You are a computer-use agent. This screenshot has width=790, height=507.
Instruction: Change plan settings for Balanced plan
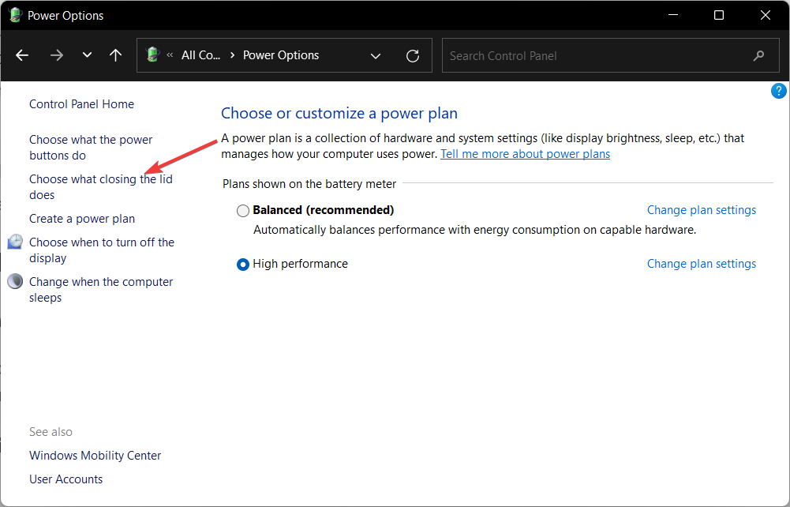(x=701, y=210)
